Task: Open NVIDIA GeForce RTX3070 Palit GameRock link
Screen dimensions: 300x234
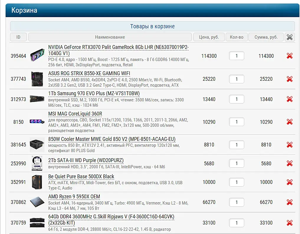Action: tap(118, 50)
